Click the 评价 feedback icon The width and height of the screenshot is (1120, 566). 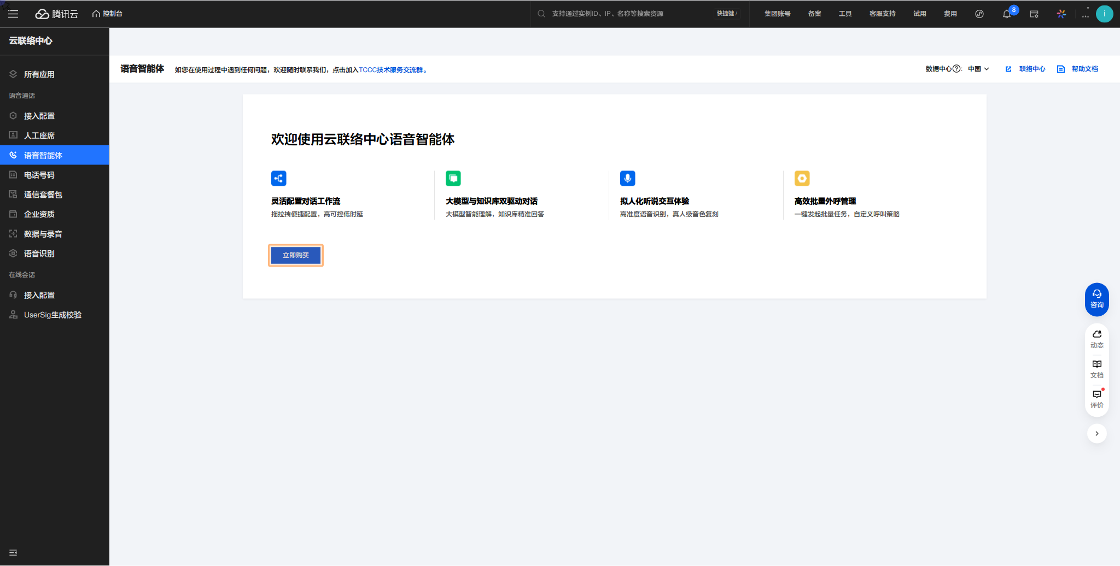pyautogui.click(x=1096, y=399)
